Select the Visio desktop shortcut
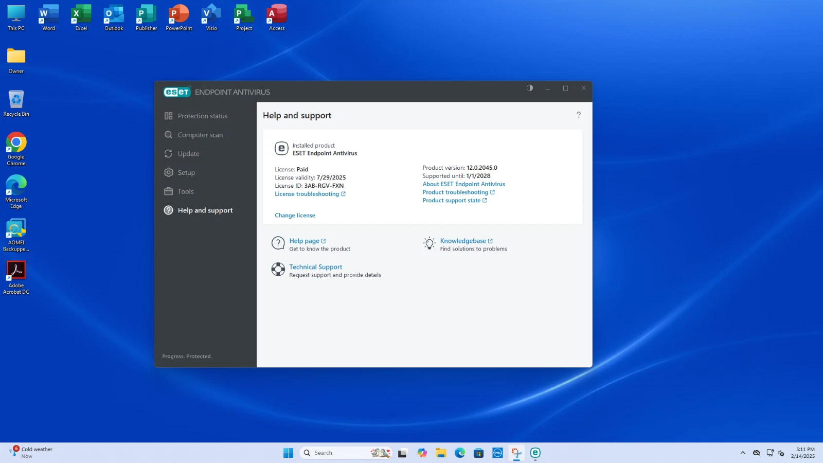823x463 pixels. [211, 18]
